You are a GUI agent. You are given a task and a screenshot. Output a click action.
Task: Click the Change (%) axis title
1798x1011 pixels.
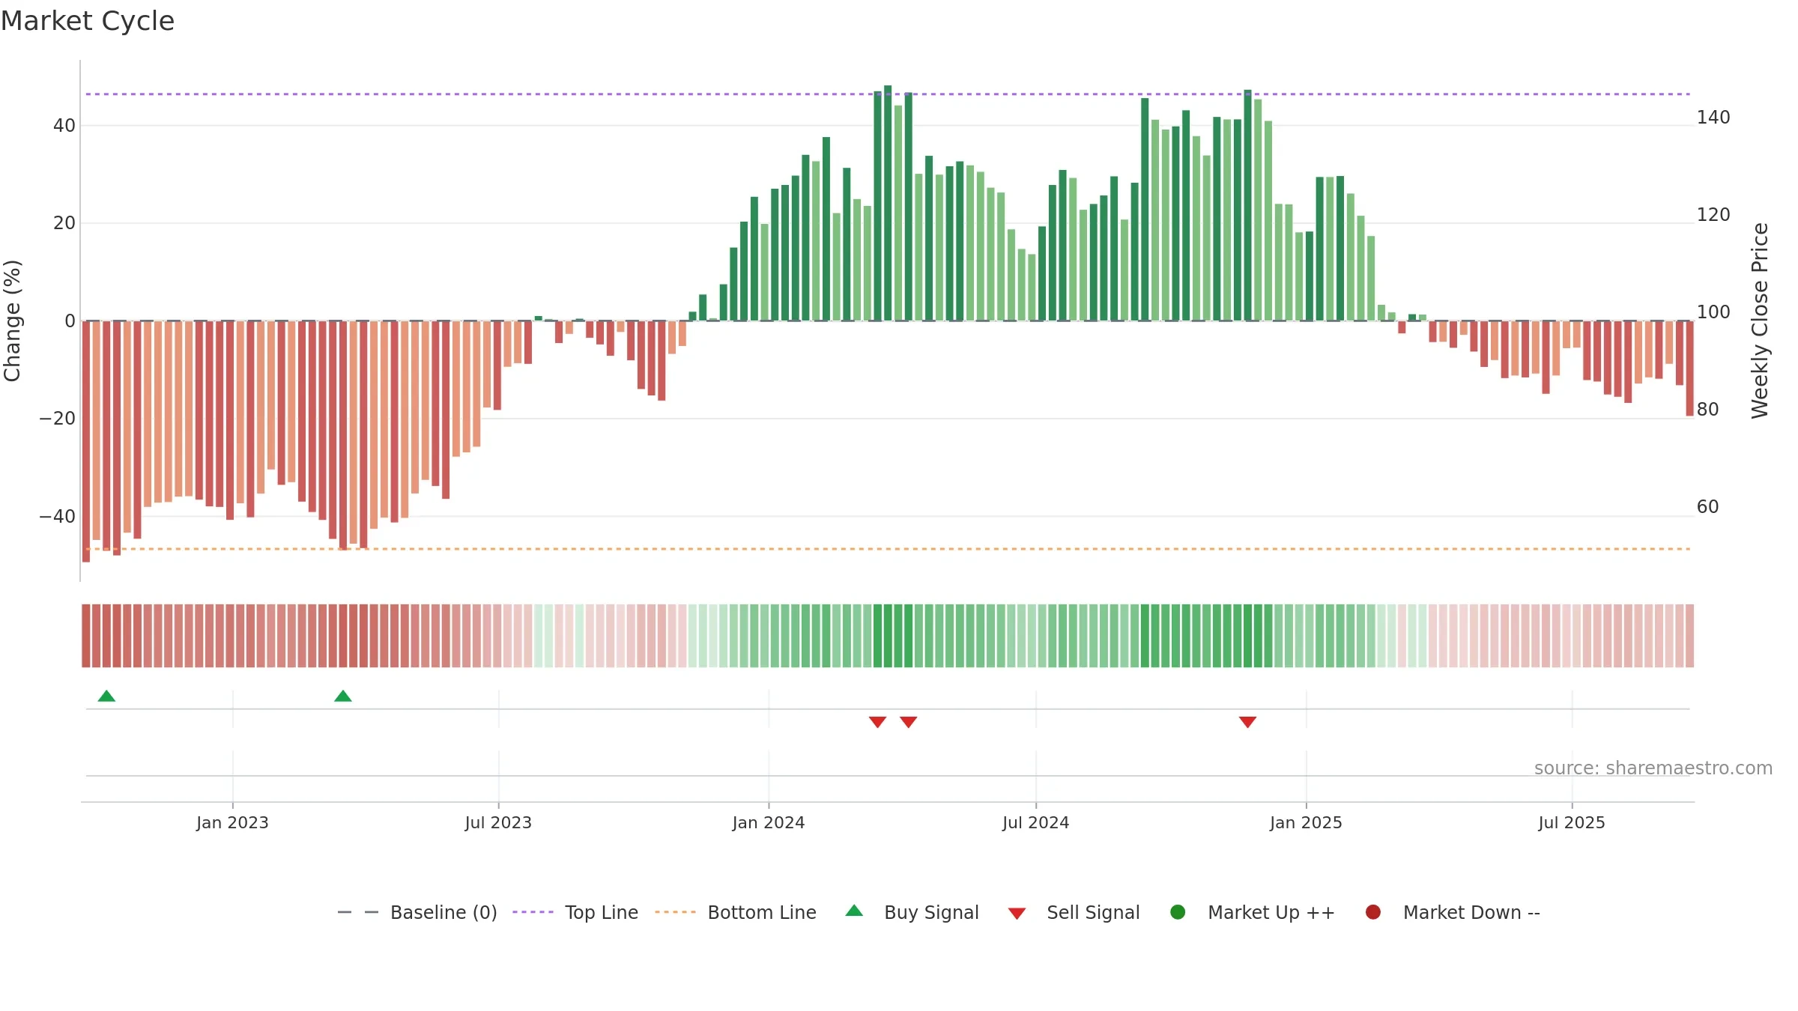(13, 321)
